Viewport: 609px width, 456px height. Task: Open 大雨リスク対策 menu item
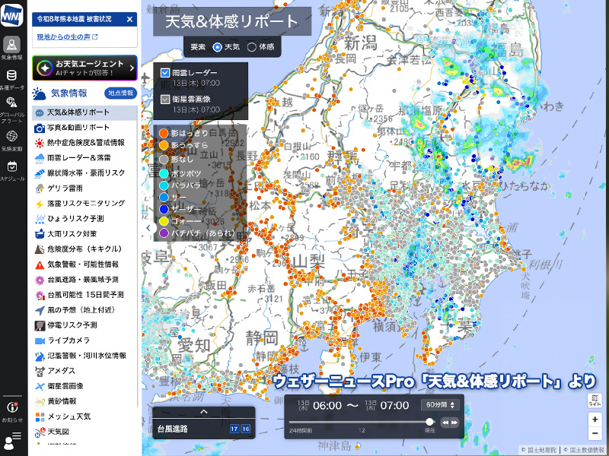tap(84, 234)
